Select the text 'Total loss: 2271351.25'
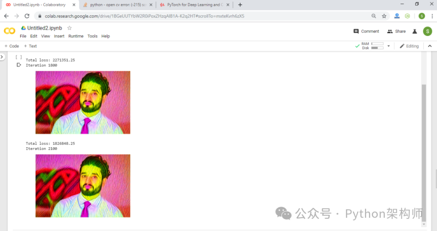The width and height of the screenshot is (437, 231). pyautogui.click(x=50, y=60)
